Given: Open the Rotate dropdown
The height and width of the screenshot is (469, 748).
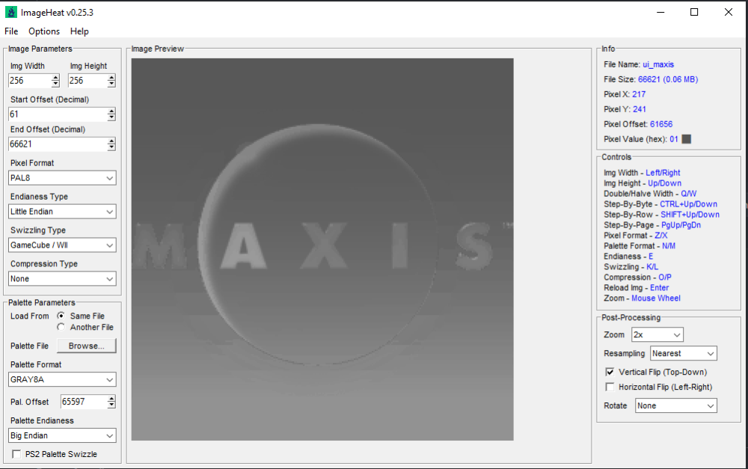Looking at the screenshot, I should [675, 405].
